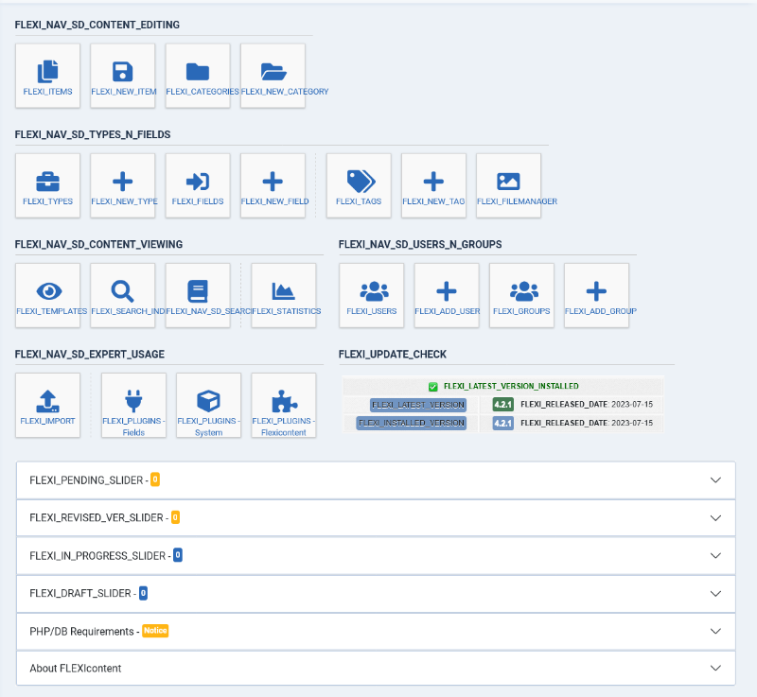Click FLEXI_NEW_FIELD plus icon
This screenshot has height=697, width=757.
point(273,182)
